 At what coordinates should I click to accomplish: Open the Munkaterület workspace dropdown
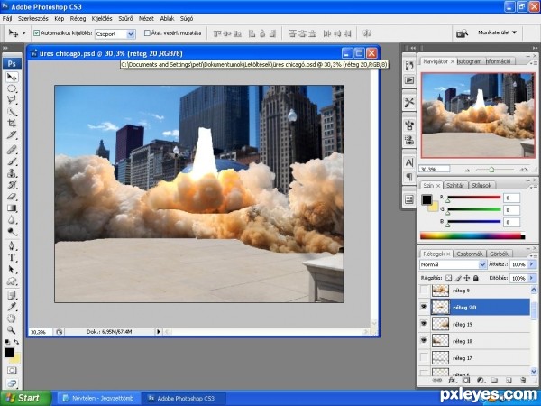[497, 32]
